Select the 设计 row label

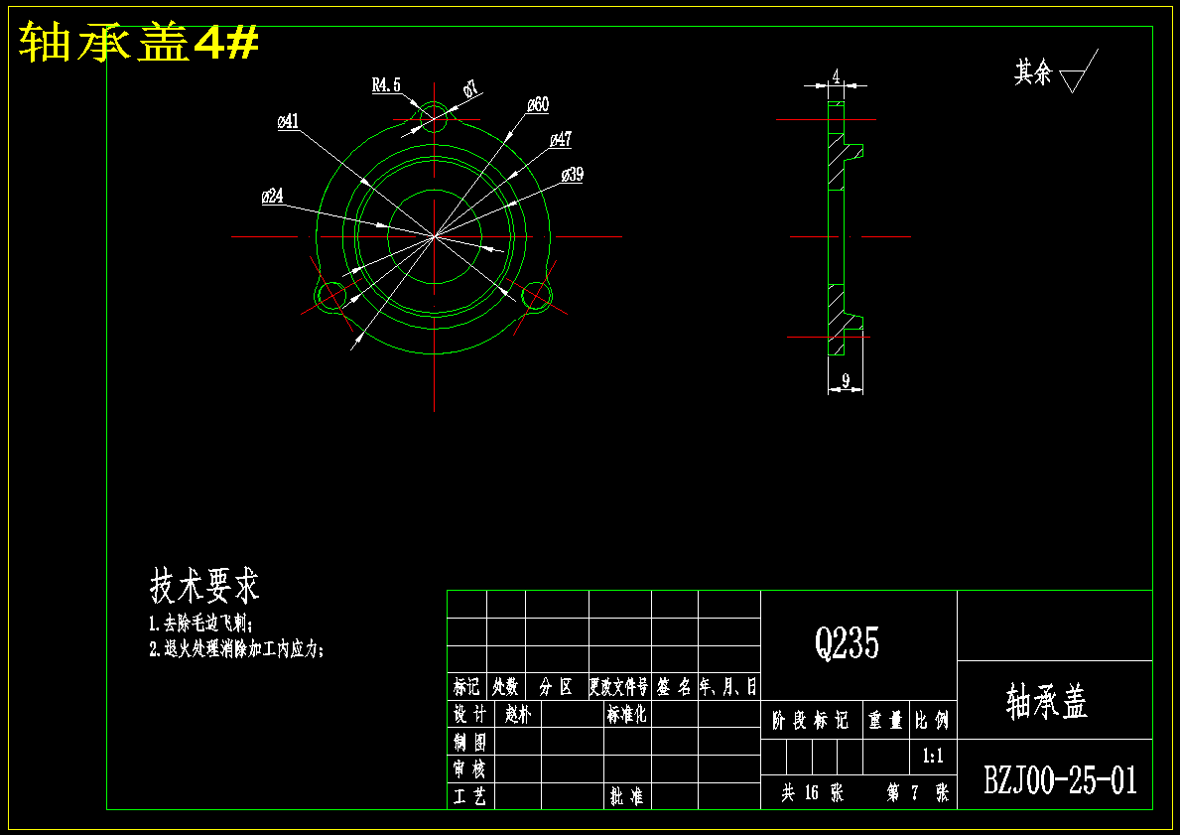click(x=470, y=713)
